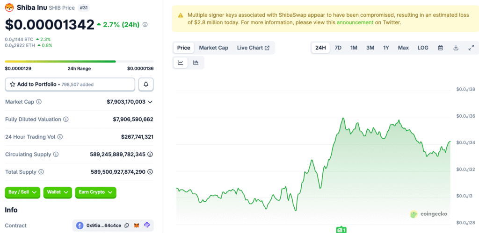
Task: Click the 589,500,927,874,290 total supply value
Action: point(118,172)
